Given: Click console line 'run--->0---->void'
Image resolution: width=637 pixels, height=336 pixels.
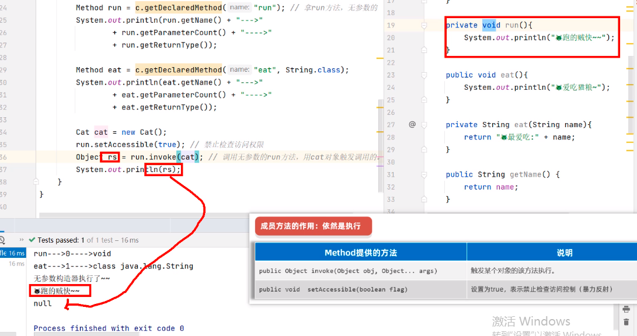Looking at the screenshot, I should click(x=72, y=254).
